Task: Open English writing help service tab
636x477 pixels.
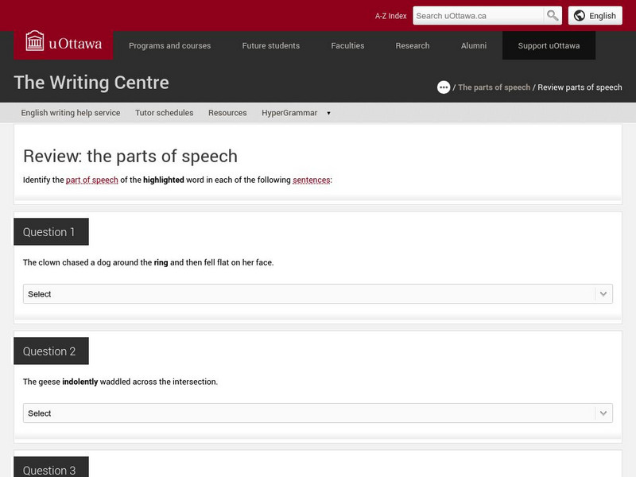Action: point(71,113)
